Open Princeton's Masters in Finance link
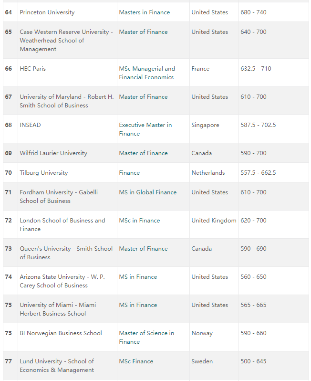Screen dimensions: 311x381 (144, 12)
